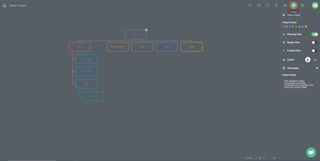Pick the indigo project color

tap(302, 27)
